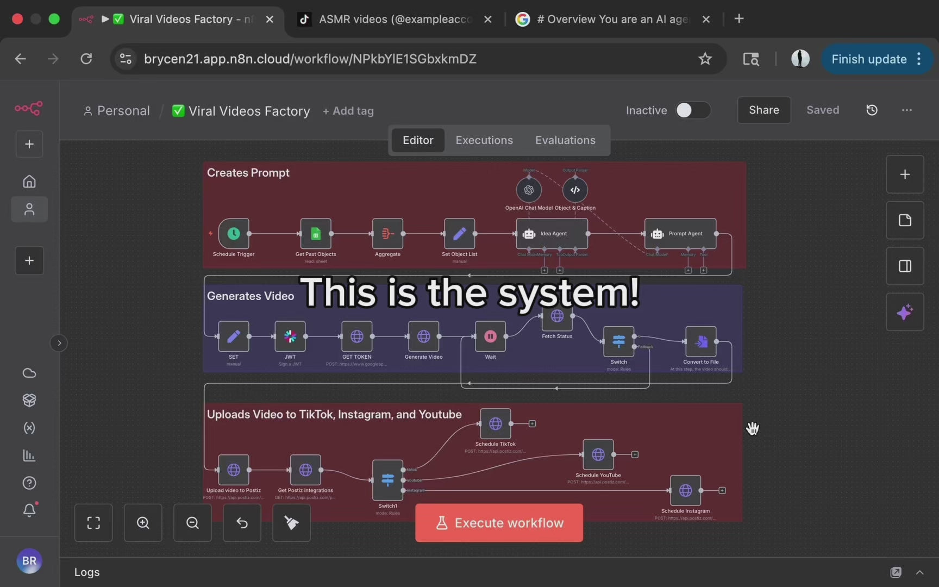Click the Share button
939x587 pixels.
(x=763, y=110)
